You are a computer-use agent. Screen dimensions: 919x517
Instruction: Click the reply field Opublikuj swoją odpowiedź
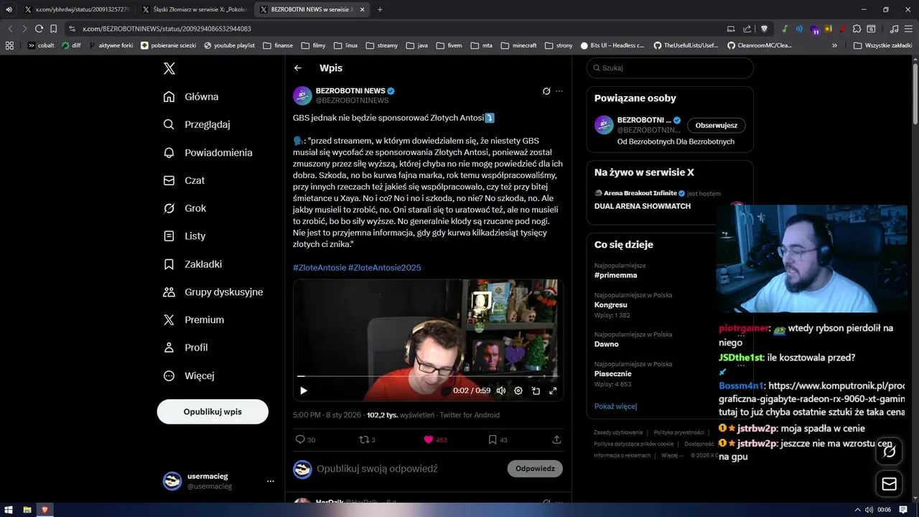[x=377, y=469]
